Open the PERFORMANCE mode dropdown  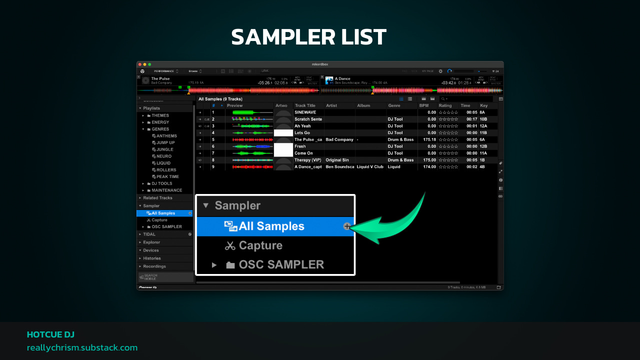point(166,71)
